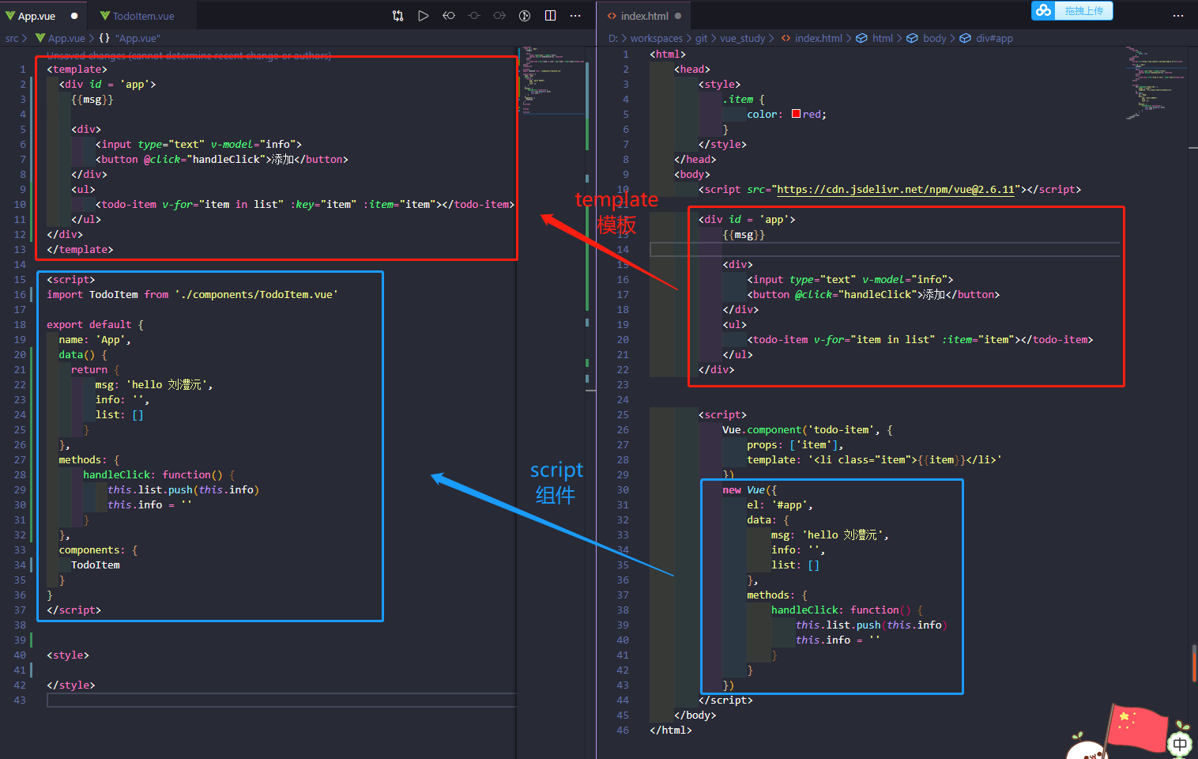Click the red color swatch in CSS
Screen dimensions: 1198x759
pos(796,114)
